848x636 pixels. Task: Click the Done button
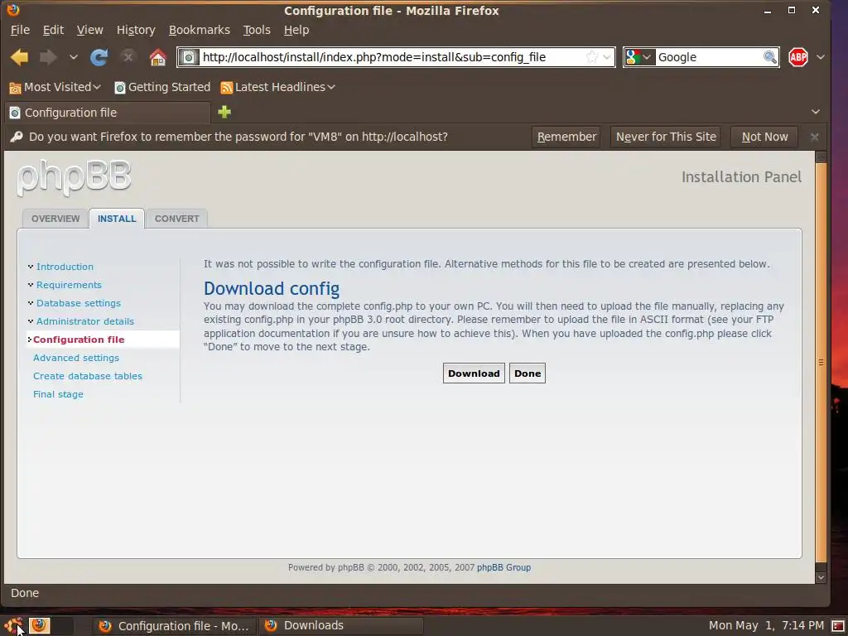click(x=528, y=373)
